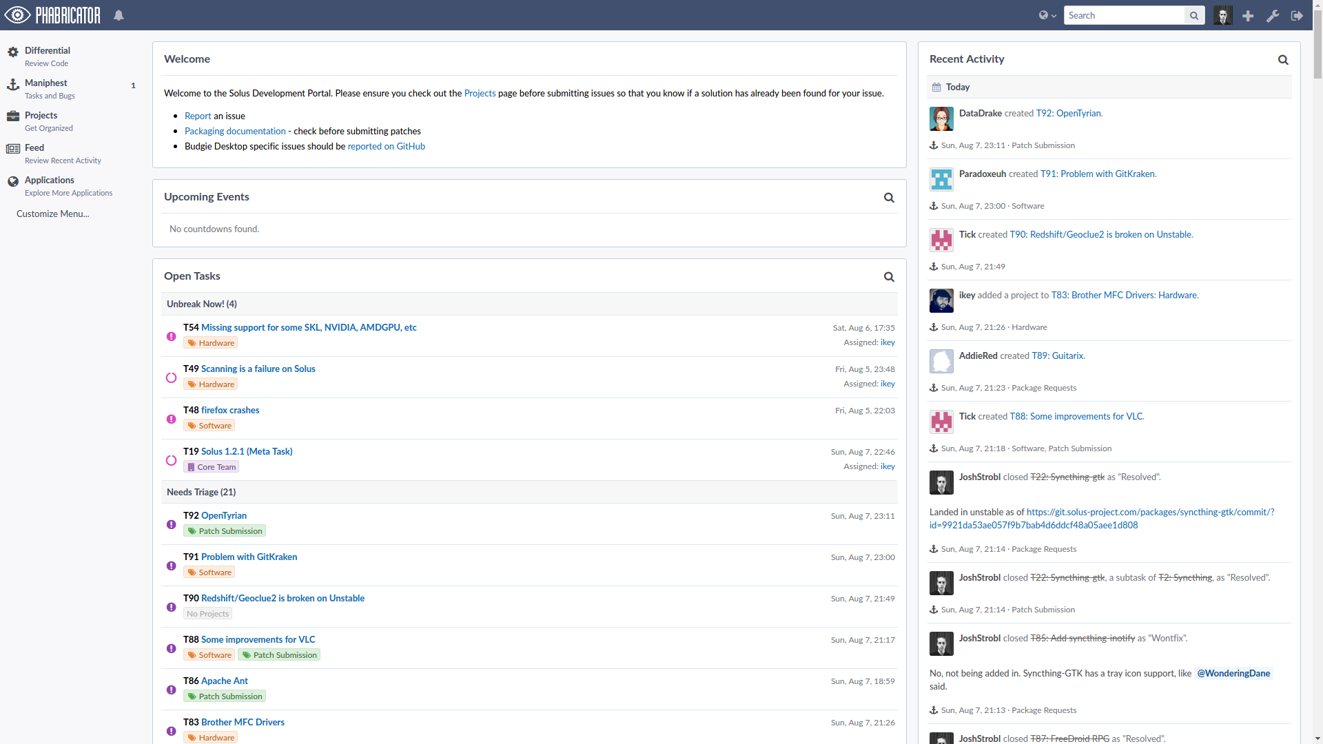Open Differential Review Code menu item

[47, 56]
